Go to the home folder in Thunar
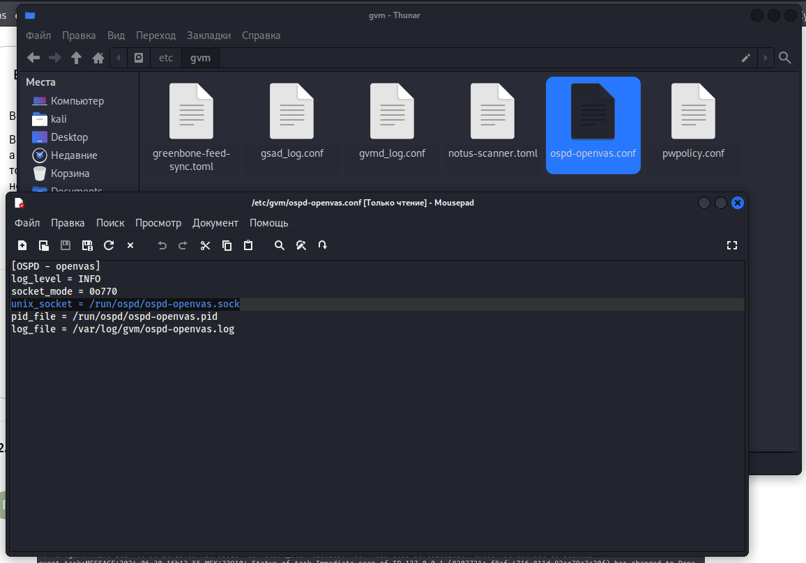Viewport: 806px width, 563px height. pos(98,58)
